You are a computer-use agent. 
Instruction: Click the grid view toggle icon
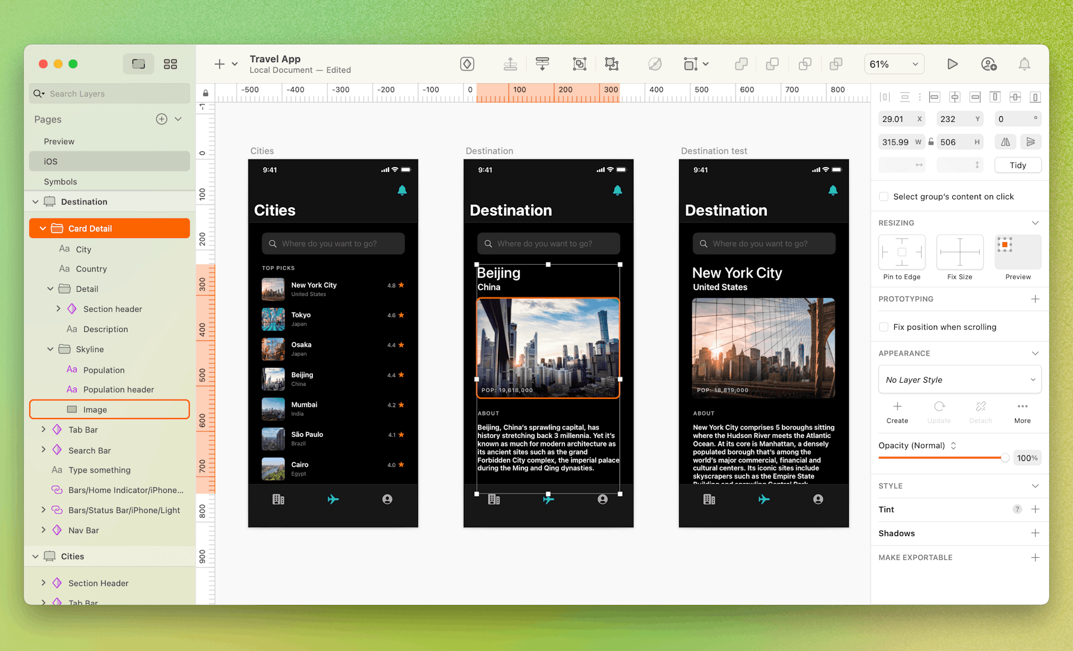[x=170, y=64]
